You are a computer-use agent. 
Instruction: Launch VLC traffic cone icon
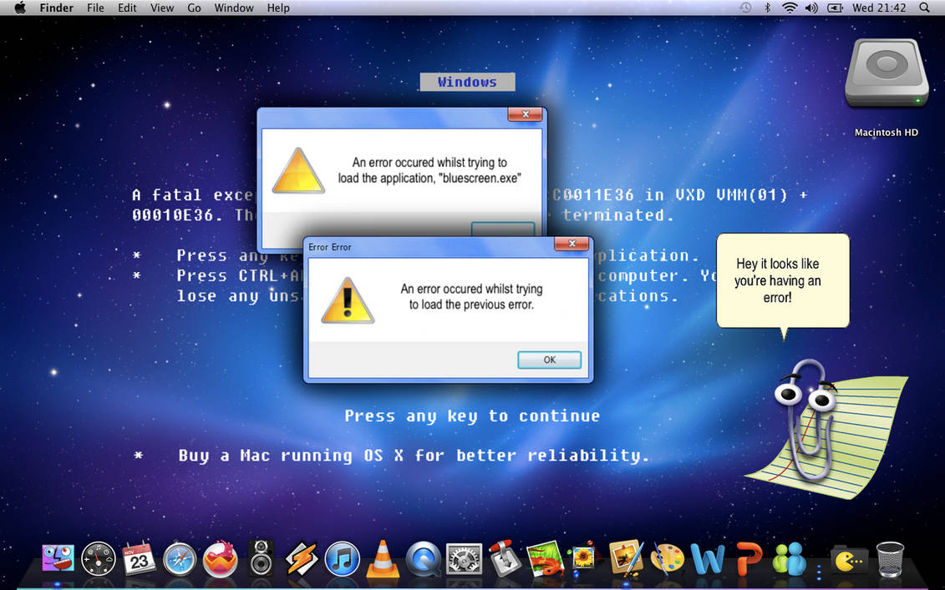tap(383, 558)
